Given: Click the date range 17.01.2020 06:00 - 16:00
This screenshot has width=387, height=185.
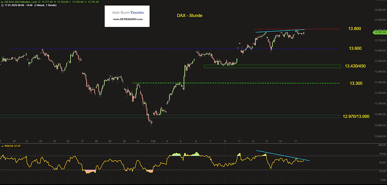Looking at the screenshot, I should (19, 5).
